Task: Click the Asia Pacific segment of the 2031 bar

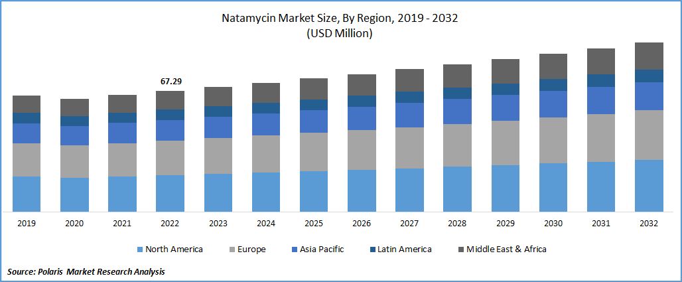Action: [x=600, y=101]
